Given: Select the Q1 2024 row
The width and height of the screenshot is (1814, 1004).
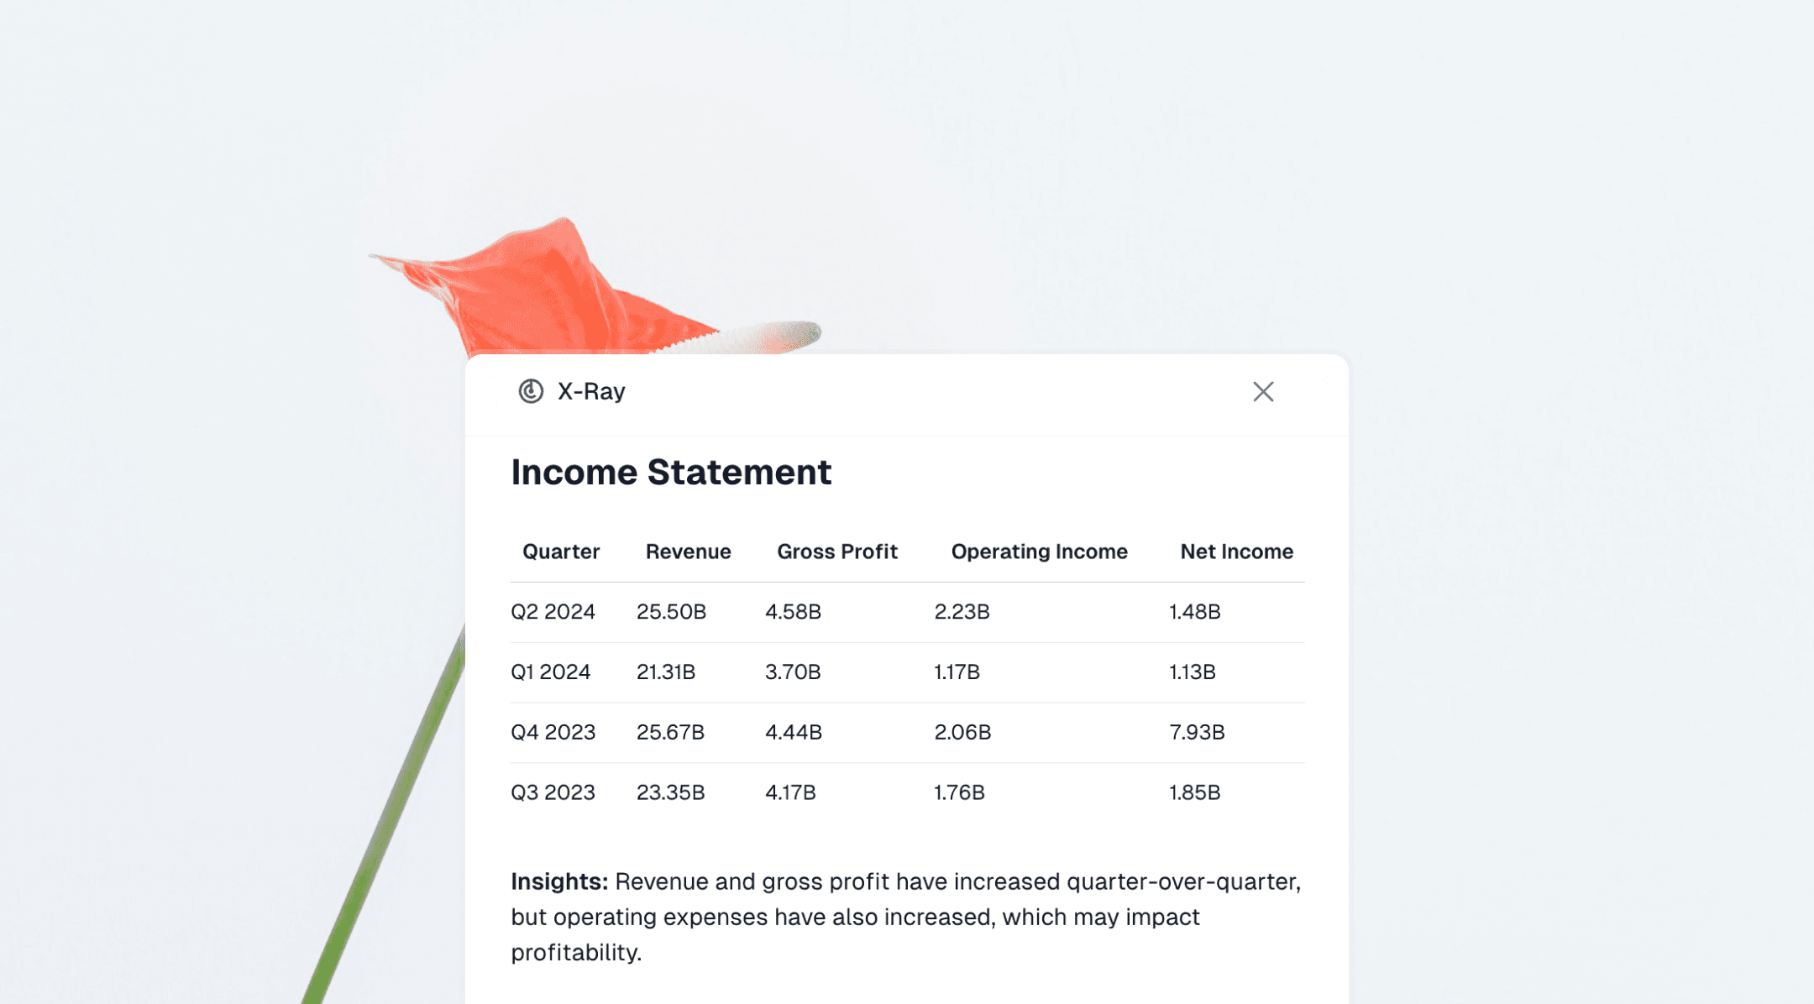Looking at the screenshot, I should point(551,672).
